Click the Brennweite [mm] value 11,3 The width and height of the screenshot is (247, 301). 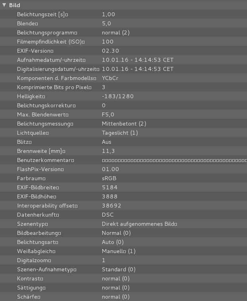[108, 151]
